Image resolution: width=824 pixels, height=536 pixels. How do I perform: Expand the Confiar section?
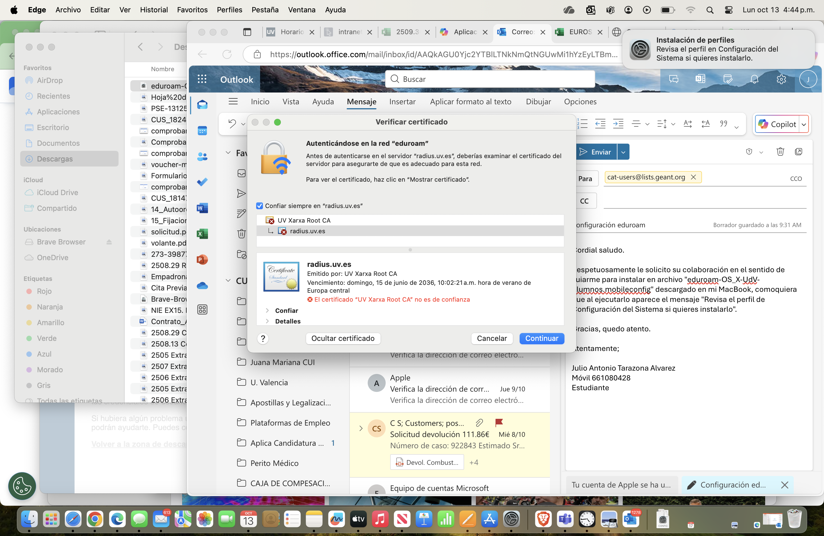click(x=267, y=311)
